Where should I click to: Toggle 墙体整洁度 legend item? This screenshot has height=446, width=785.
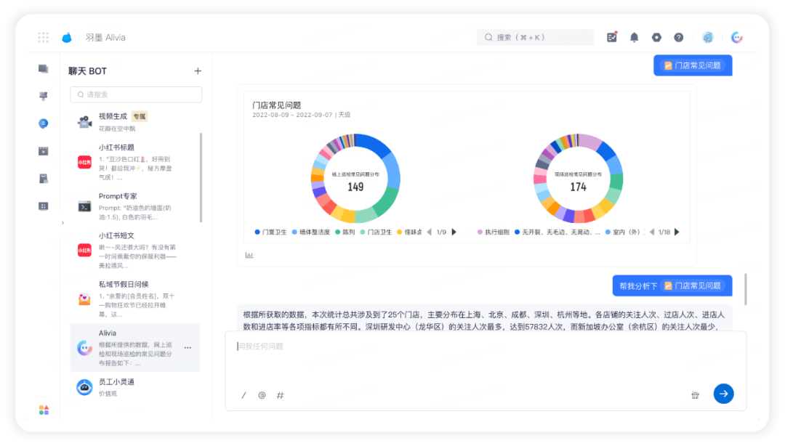tap(311, 232)
